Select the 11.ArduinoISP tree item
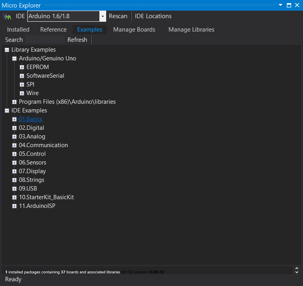 pos(37,206)
